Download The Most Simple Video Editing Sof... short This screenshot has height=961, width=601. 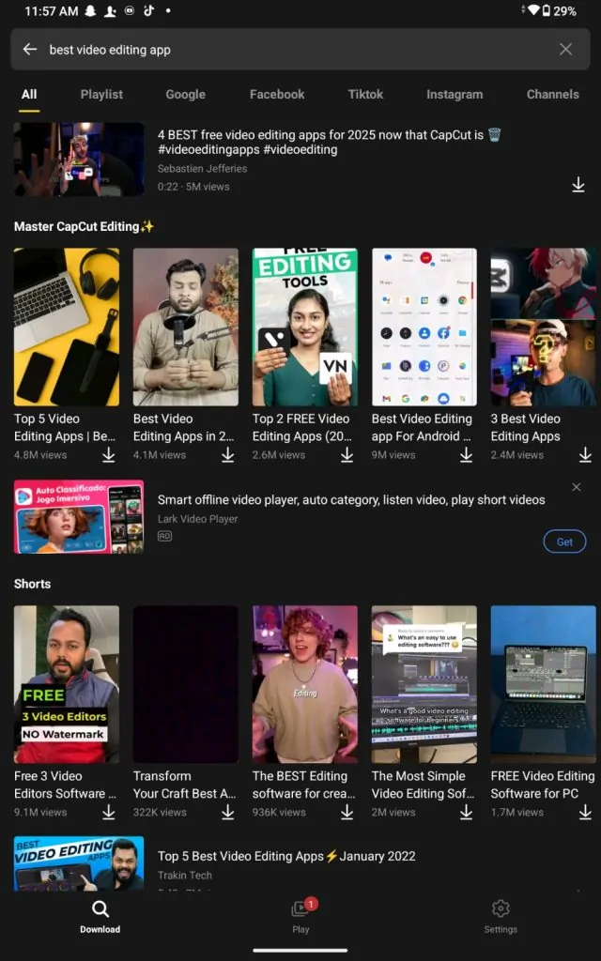click(466, 812)
